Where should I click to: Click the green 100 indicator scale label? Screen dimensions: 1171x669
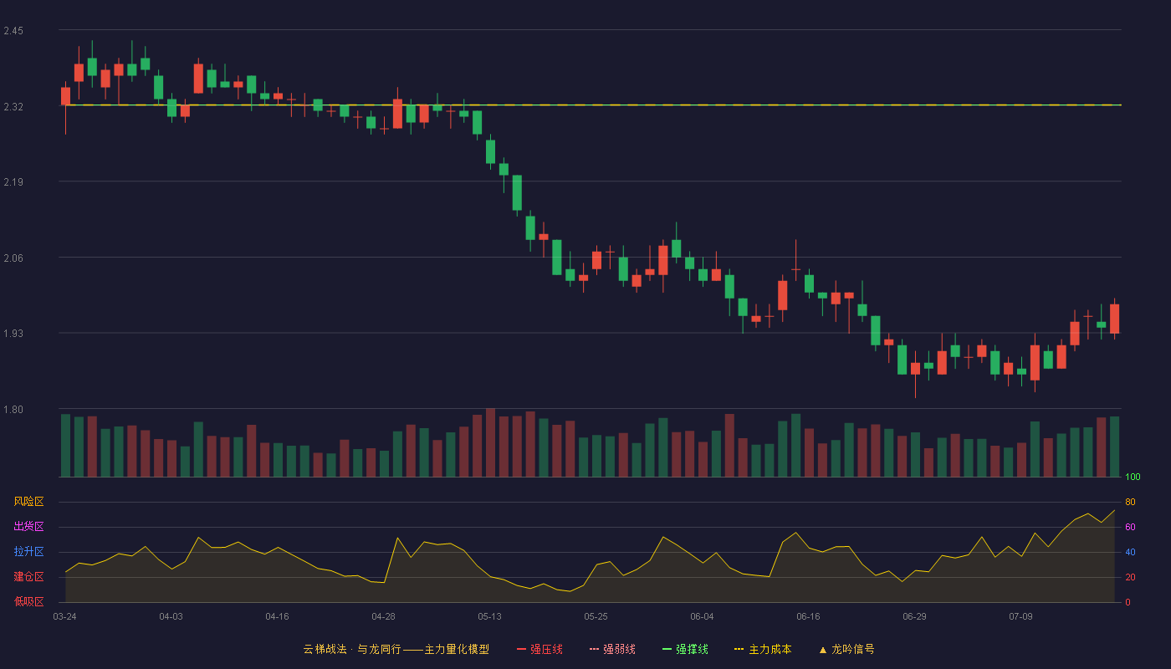pyautogui.click(x=1133, y=477)
